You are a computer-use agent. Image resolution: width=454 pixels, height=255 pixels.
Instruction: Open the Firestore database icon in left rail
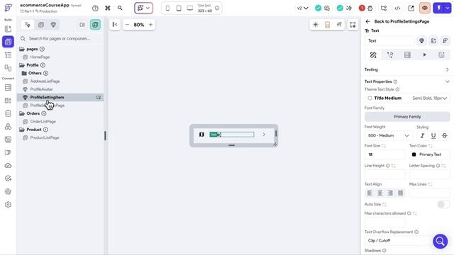(8, 87)
